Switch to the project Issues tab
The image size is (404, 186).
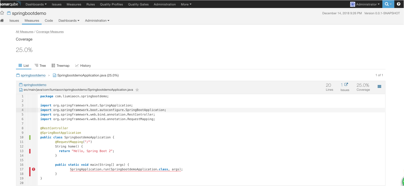point(14,21)
